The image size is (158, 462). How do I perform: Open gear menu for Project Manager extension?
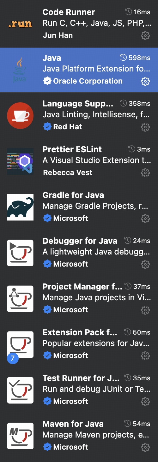pos(145,310)
